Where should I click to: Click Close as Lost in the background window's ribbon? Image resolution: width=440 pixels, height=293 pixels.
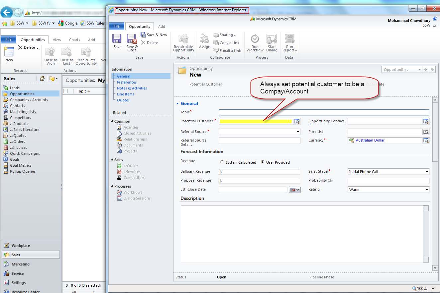(66, 56)
